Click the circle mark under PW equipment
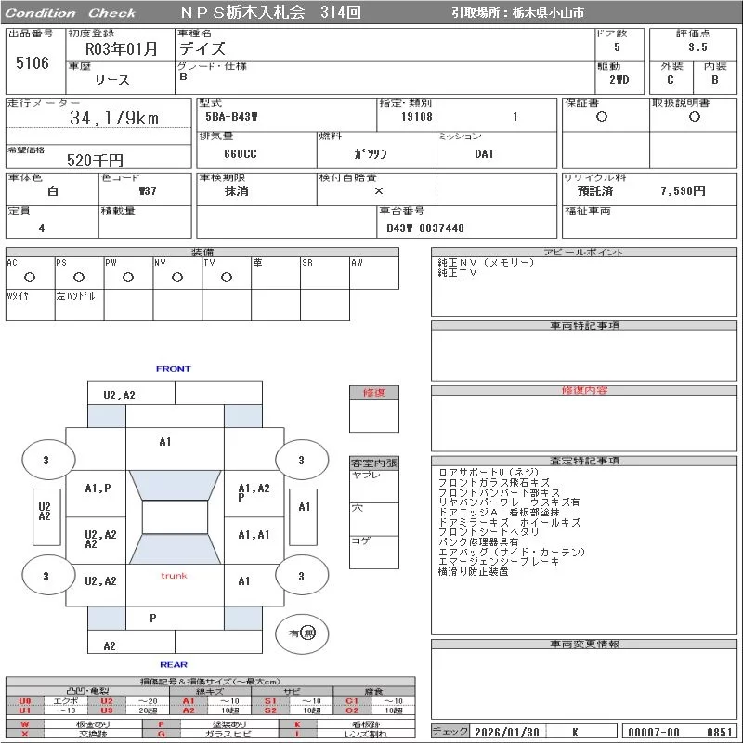Image resolution: width=743 pixels, height=743 pixels. coord(128,277)
